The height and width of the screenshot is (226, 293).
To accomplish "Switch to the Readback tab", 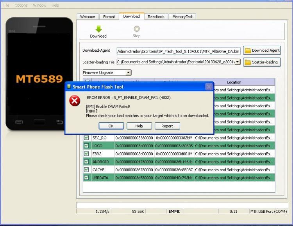I will (x=156, y=17).
